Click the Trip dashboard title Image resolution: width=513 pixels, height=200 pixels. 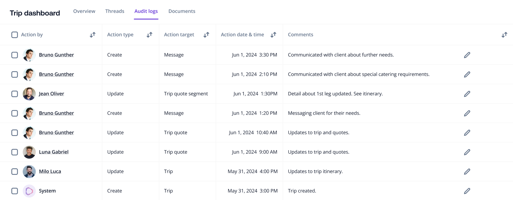[x=35, y=13]
